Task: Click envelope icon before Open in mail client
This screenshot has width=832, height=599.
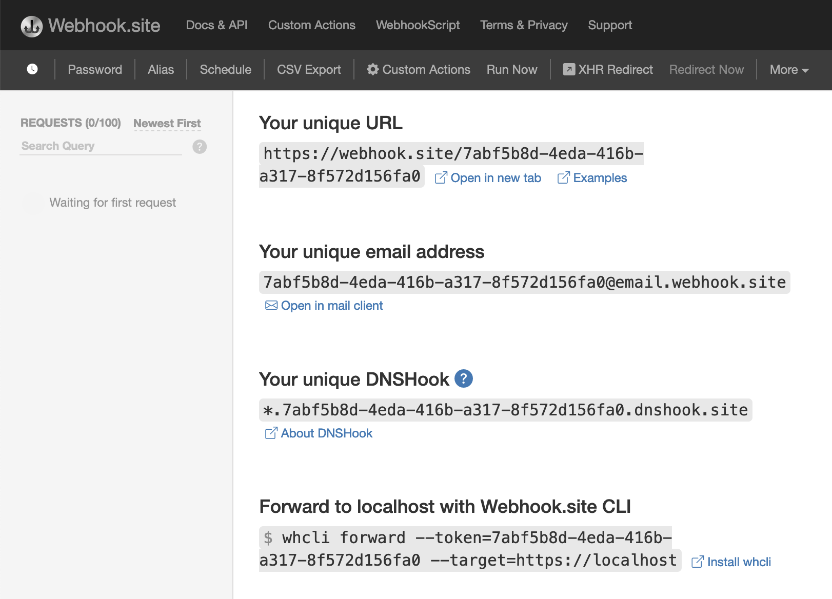Action: pos(271,306)
